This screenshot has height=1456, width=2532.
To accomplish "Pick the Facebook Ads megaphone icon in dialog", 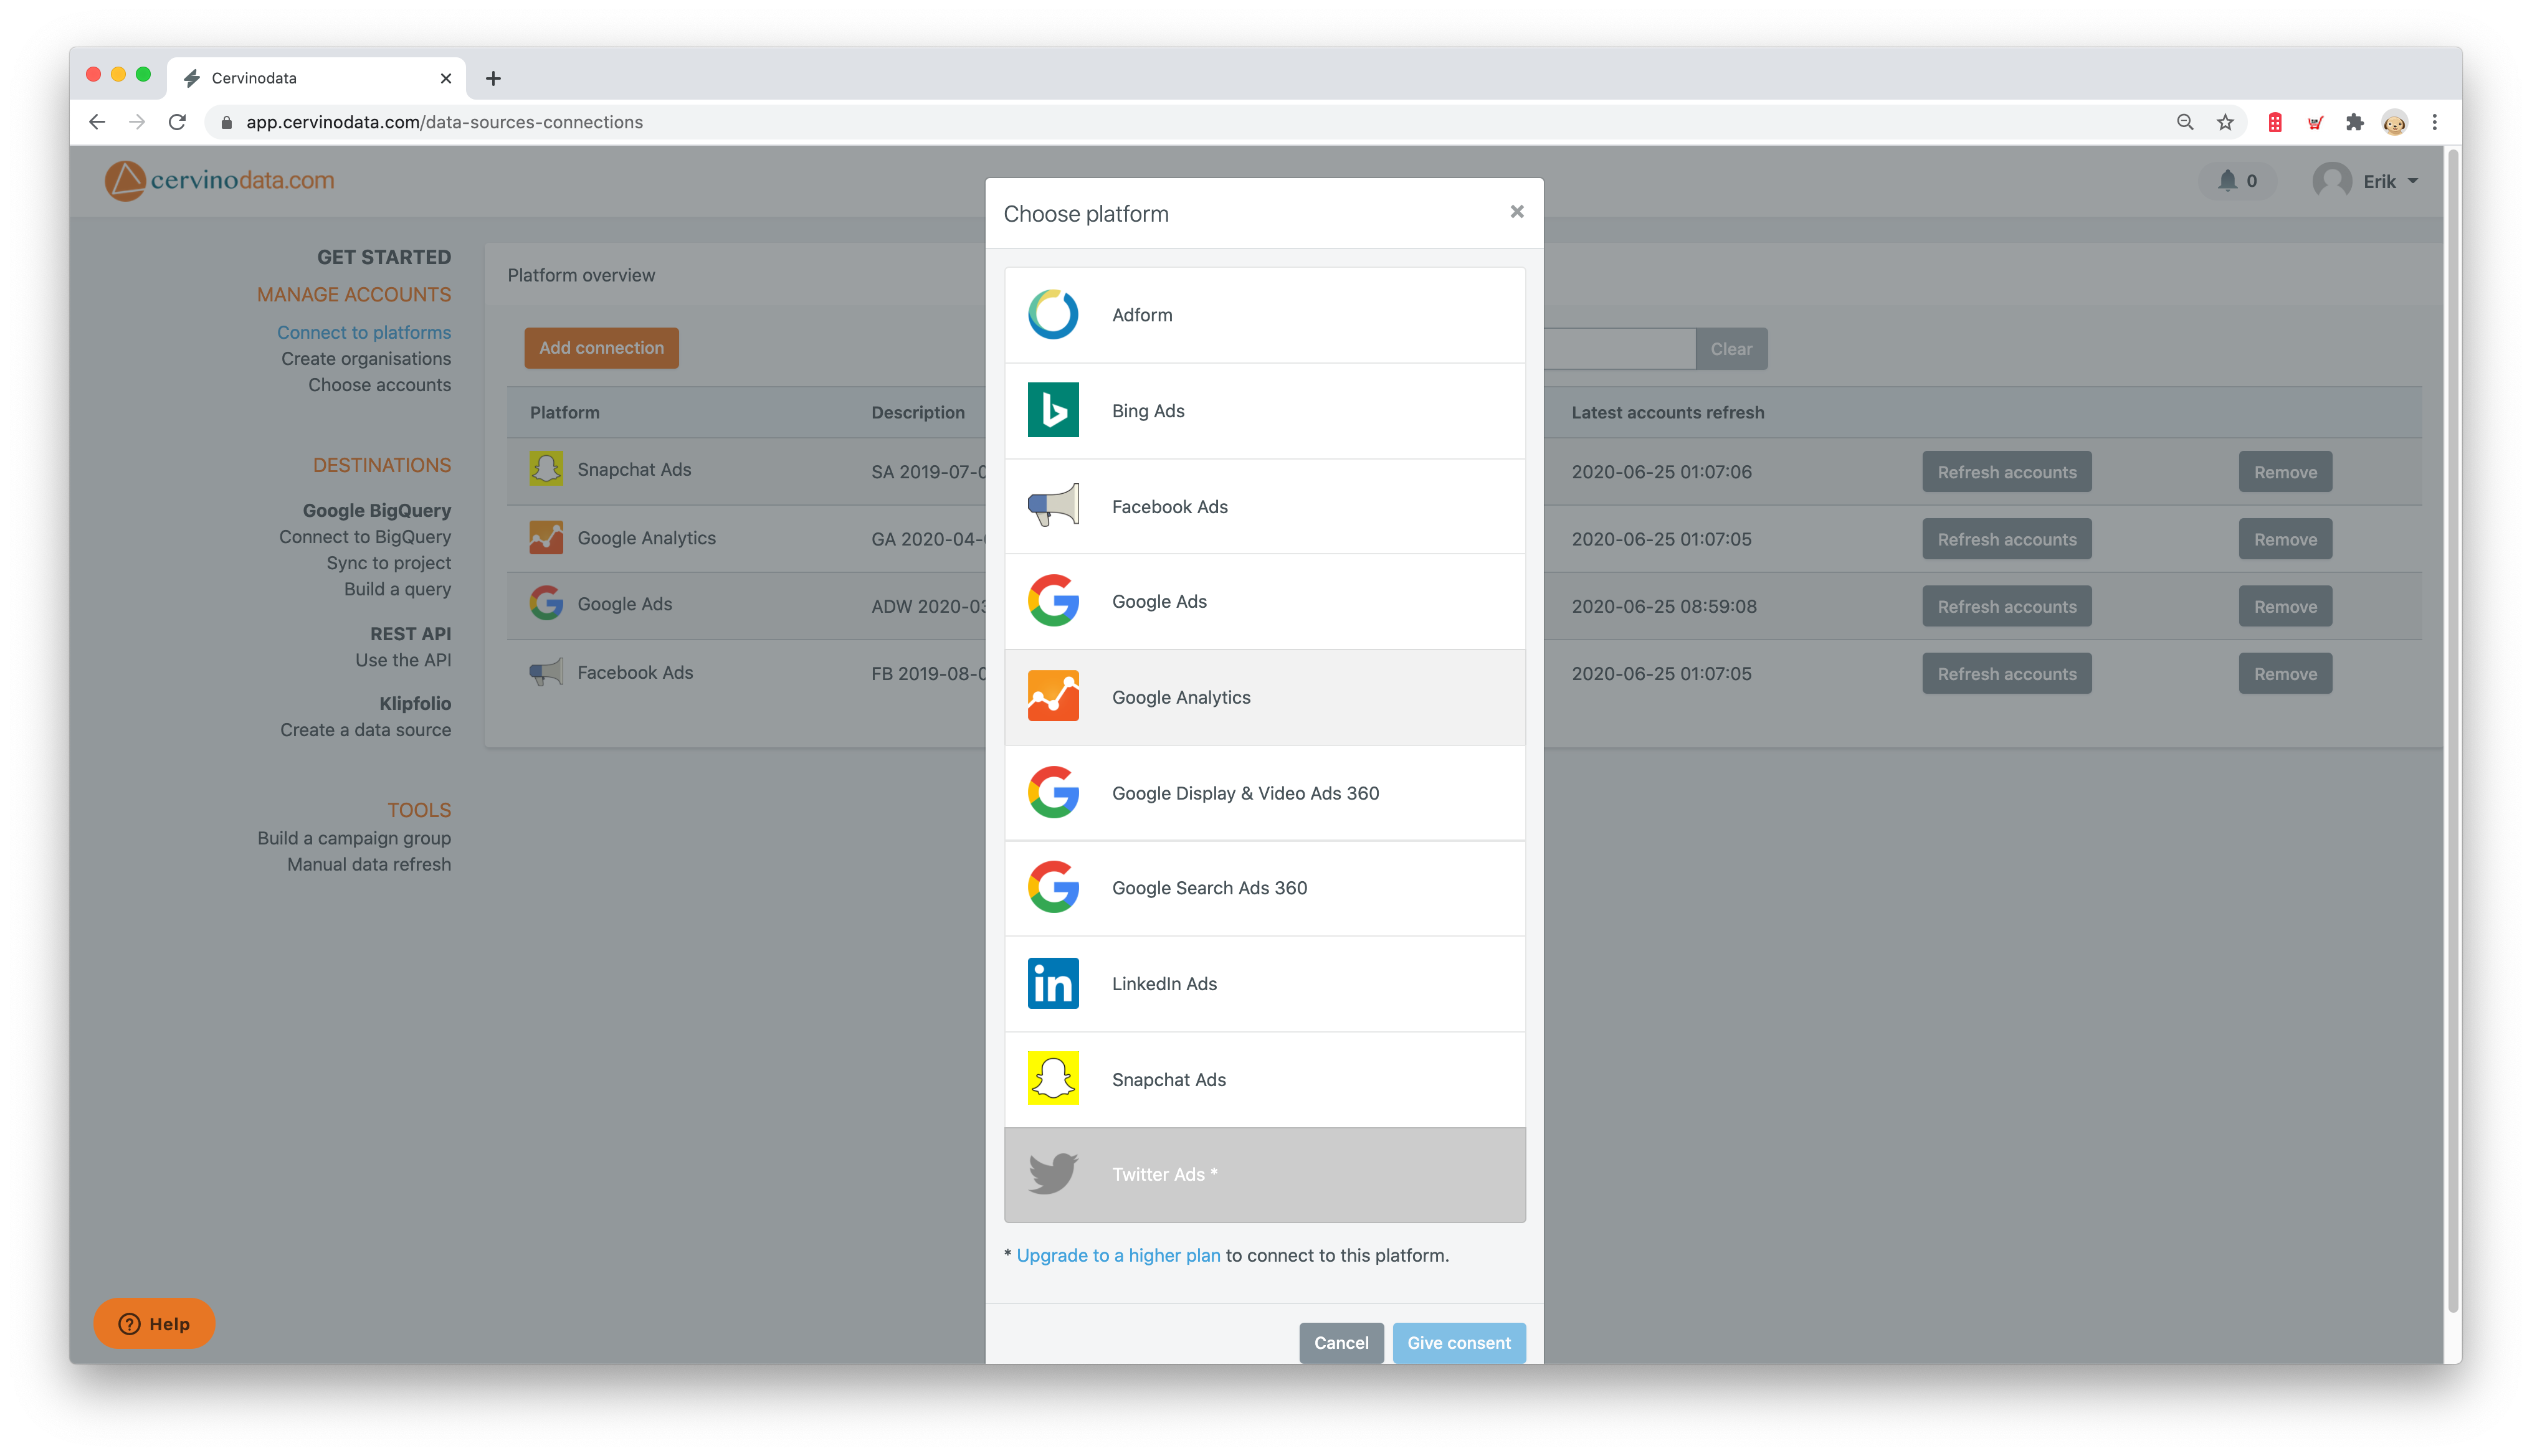I will [1052, 506].
